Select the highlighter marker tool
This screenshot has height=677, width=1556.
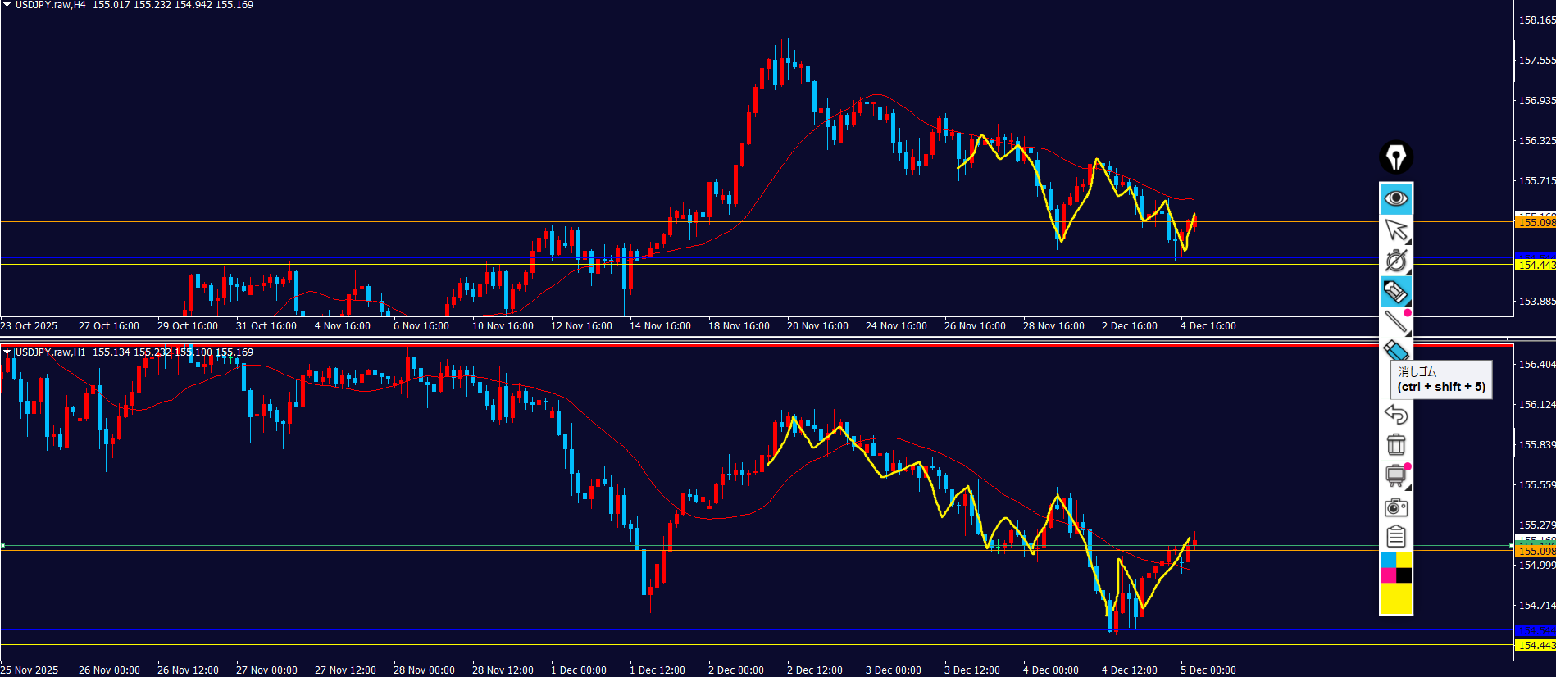pyautogui.click(x=1395, y=292)
